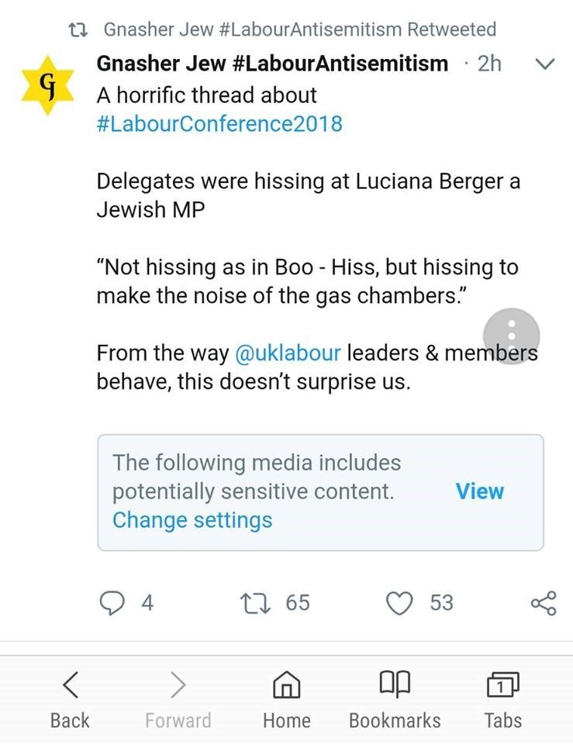The height and width of the screenshot is (744, 573).
Task: Open the @uklabour mention link
Action: tap(288, 353)
